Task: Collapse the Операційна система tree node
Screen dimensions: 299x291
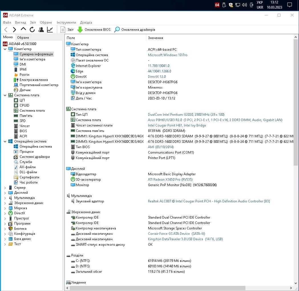Action: (5, 141)
